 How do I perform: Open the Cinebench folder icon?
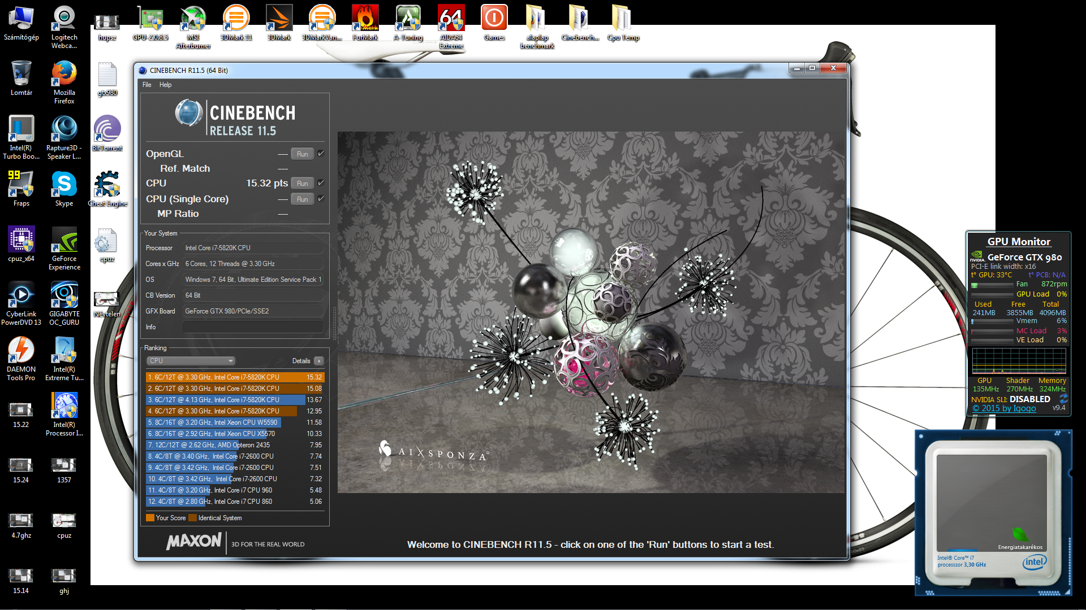click(580, 23)
